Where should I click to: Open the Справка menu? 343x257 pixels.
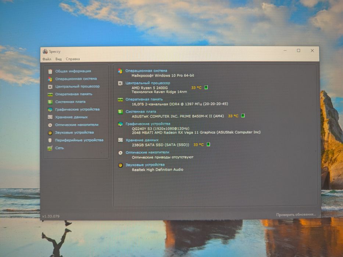click(x=73, y=59)
